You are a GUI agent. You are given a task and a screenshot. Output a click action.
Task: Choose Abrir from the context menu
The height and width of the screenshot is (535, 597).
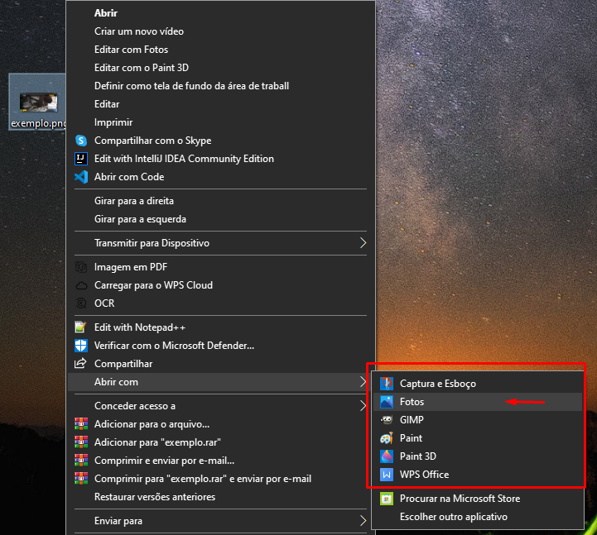click(221, 13)
